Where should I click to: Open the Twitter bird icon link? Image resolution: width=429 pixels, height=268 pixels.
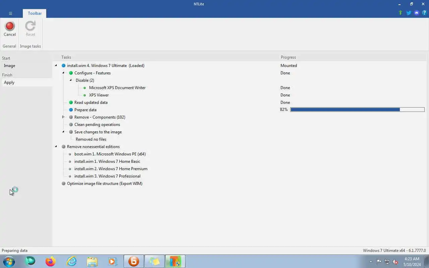pos(409,13)
